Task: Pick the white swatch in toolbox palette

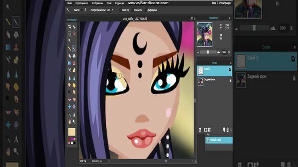Action: click(72, 143)
